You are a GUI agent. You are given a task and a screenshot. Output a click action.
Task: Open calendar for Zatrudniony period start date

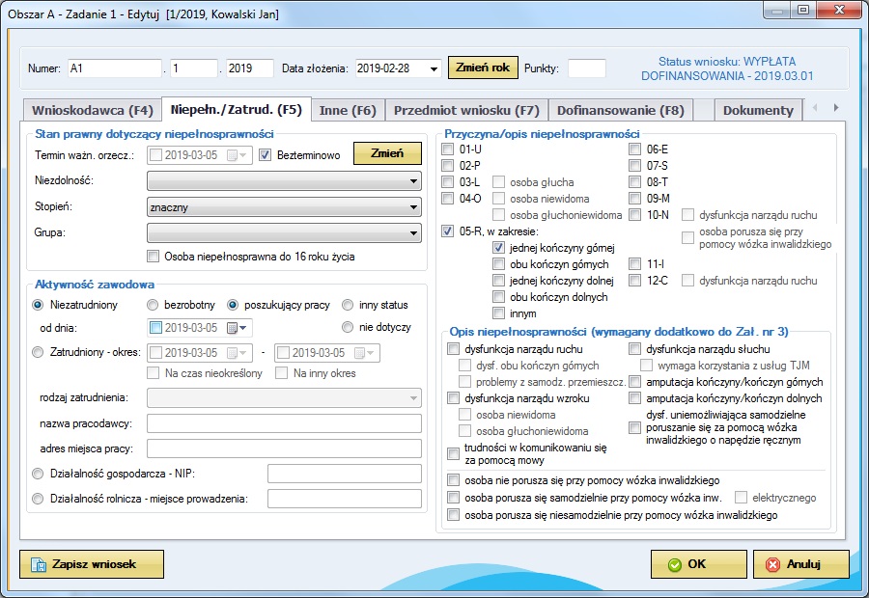pyautogui.click(x=238, y=353)
